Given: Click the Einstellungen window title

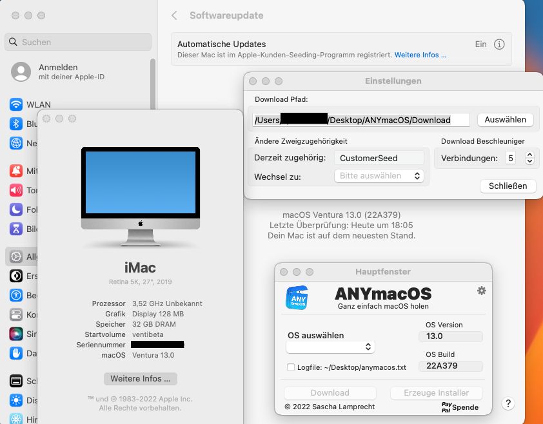Looking at the screenshot, I should coord(393,81).
